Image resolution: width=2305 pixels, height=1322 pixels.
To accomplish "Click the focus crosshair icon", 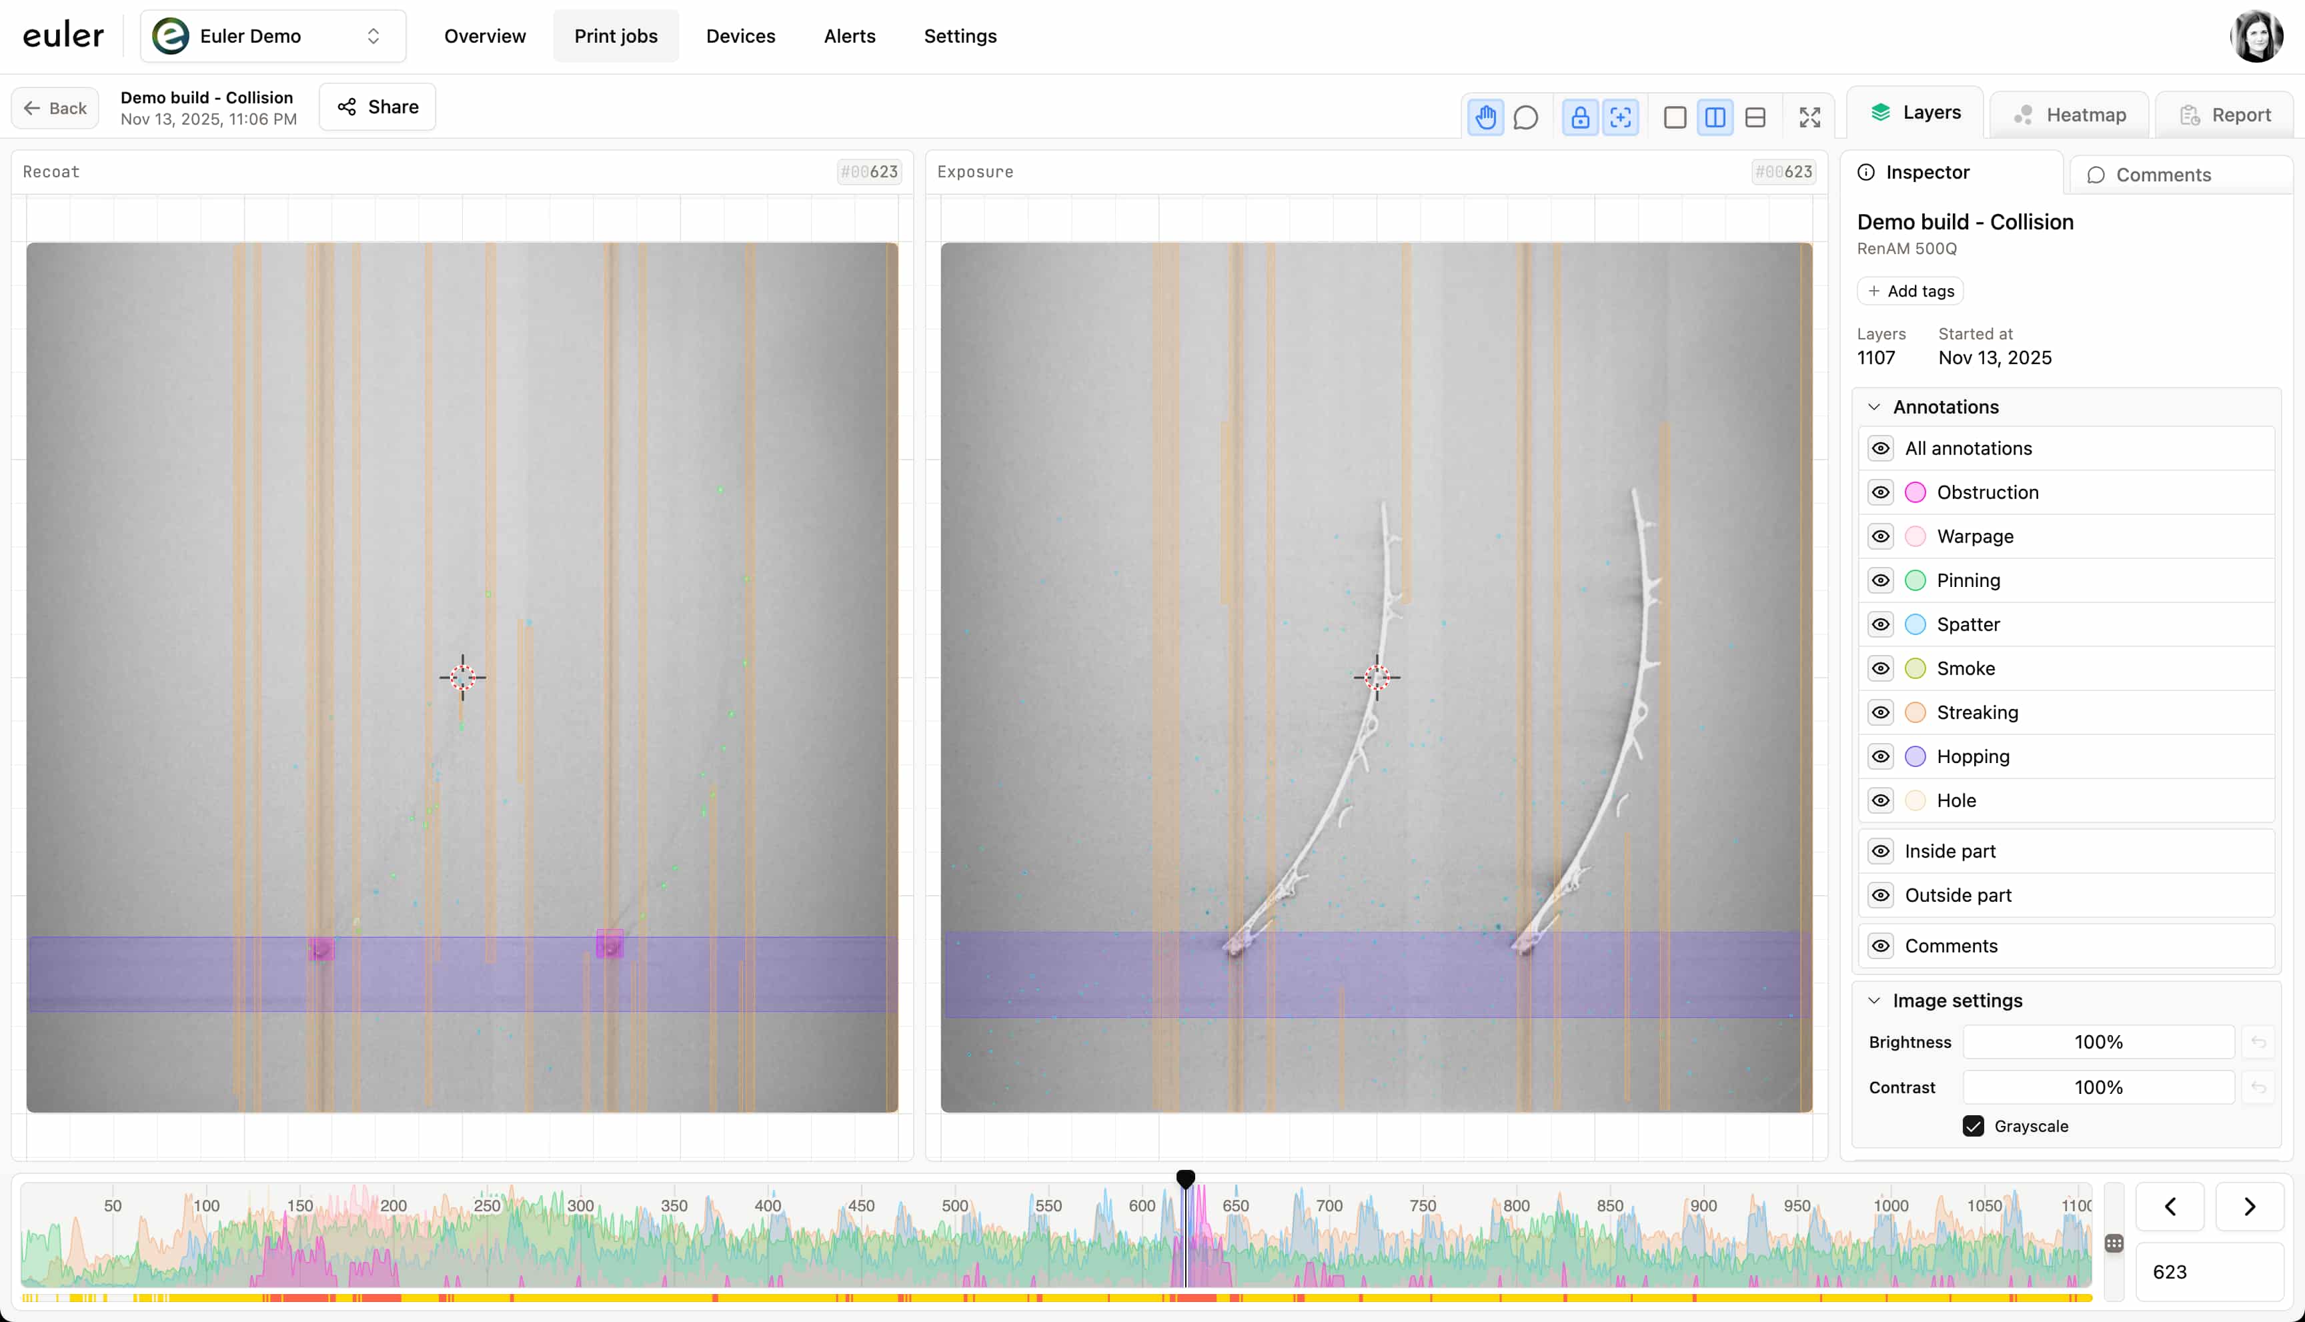I will [1621, 117].
